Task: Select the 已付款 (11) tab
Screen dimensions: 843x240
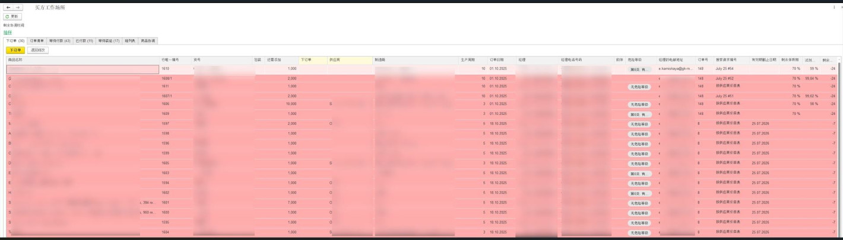Action: click(x=84, y=41)
